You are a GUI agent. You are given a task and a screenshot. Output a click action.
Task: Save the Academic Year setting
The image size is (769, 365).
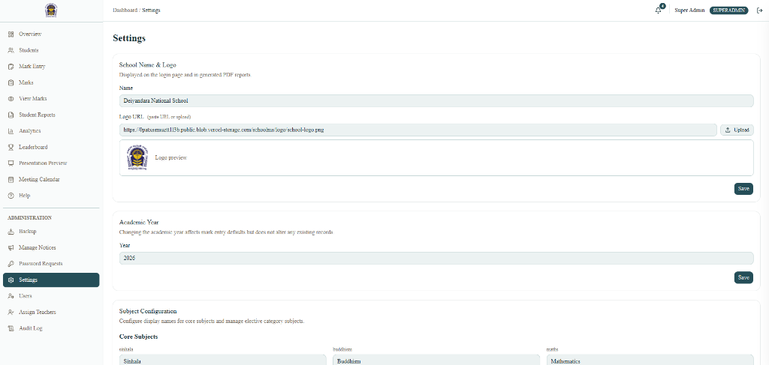pyautogui.click(x=743, y=277)
